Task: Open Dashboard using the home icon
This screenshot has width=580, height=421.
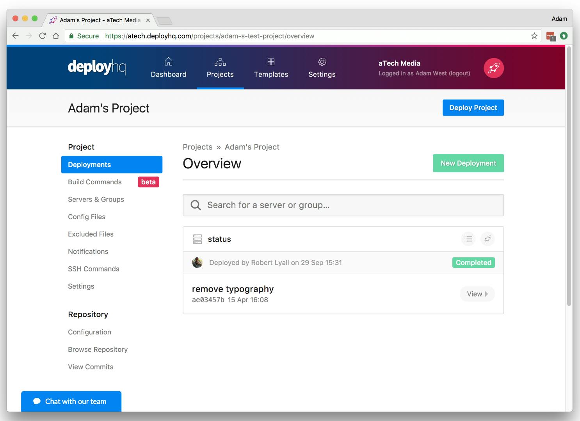Action: tap(169, 61)
